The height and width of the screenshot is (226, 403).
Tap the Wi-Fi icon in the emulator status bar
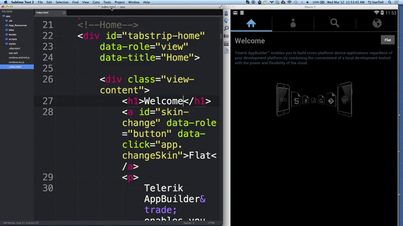point(377,13)
